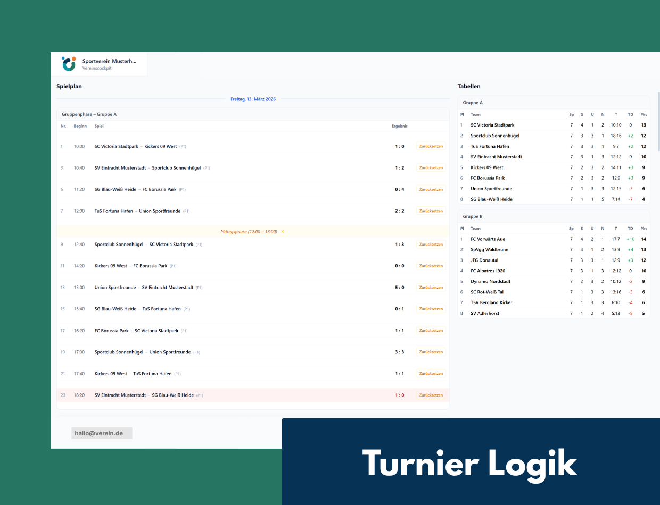Screen dimensions: 660x505
Task: Click the Gruppenphase – Gruppe A section header
Action: pyautogui.click(x=89, y=114)
